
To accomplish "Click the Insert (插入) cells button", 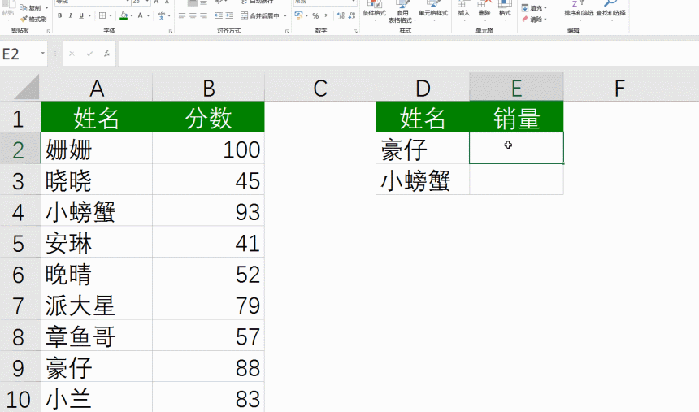I will click(x=463, y=10).
